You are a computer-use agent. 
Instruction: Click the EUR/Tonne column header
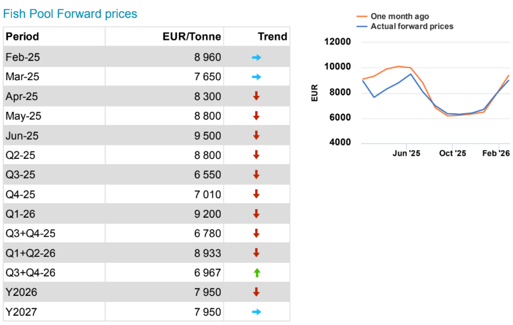(x=192, y=36)
